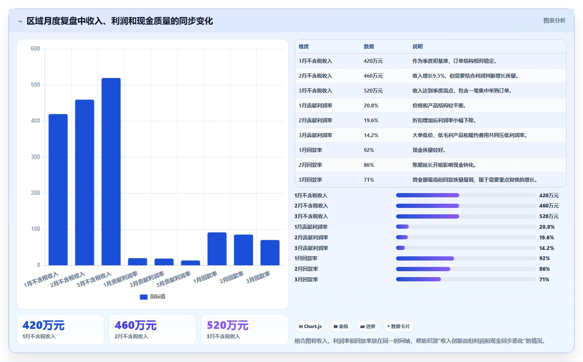Click description 折扣增加后利润率小幅下降
This screenshot has height=362, width=583.
(x=444, y=121)
